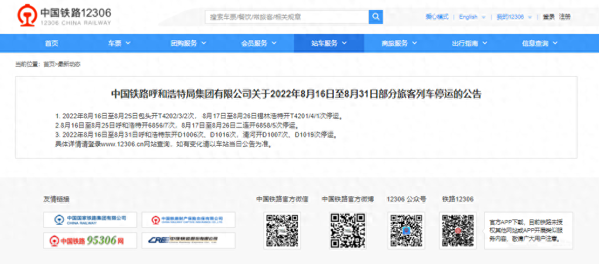Screen dimensions: 599x264
Task: Expand the 站车服务 menu
Action: (328, 43)
